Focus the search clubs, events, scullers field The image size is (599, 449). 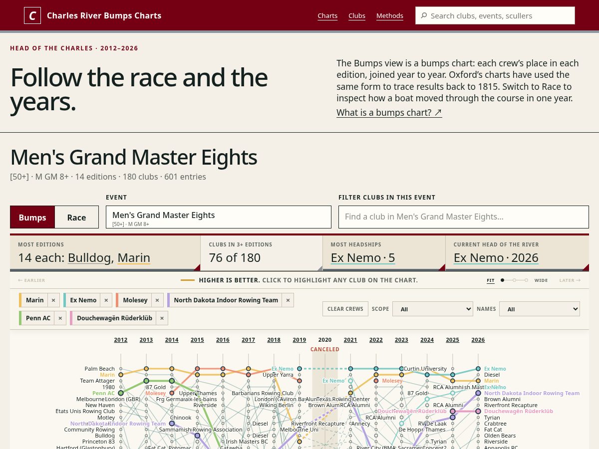pyautogui.click(x=495, y=15)
